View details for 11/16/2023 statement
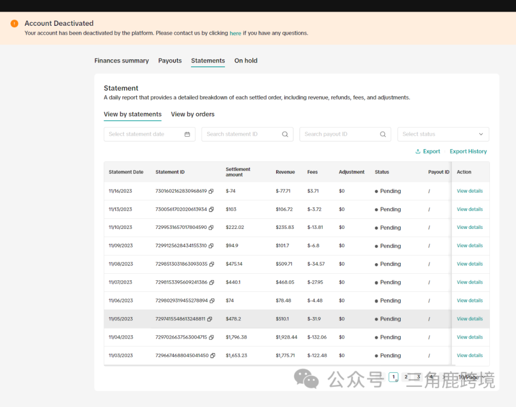The image size is (516, 407). [x=470, y=191]
